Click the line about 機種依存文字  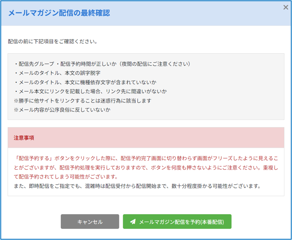85,82
